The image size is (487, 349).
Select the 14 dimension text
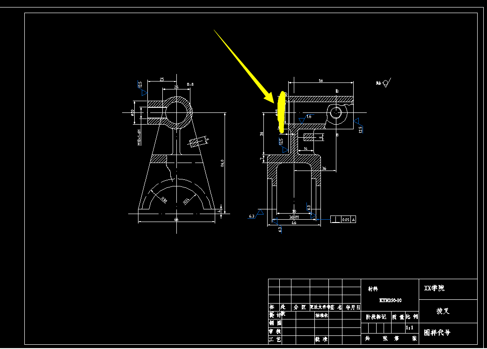pyautogui.click(x=305, y=149)
